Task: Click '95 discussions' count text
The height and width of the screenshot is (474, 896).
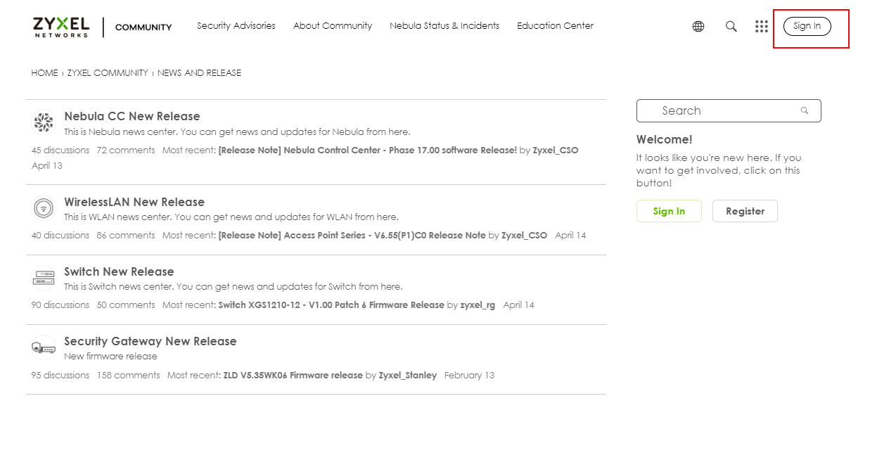Action: pyautogui.click(x=60, y=376)
